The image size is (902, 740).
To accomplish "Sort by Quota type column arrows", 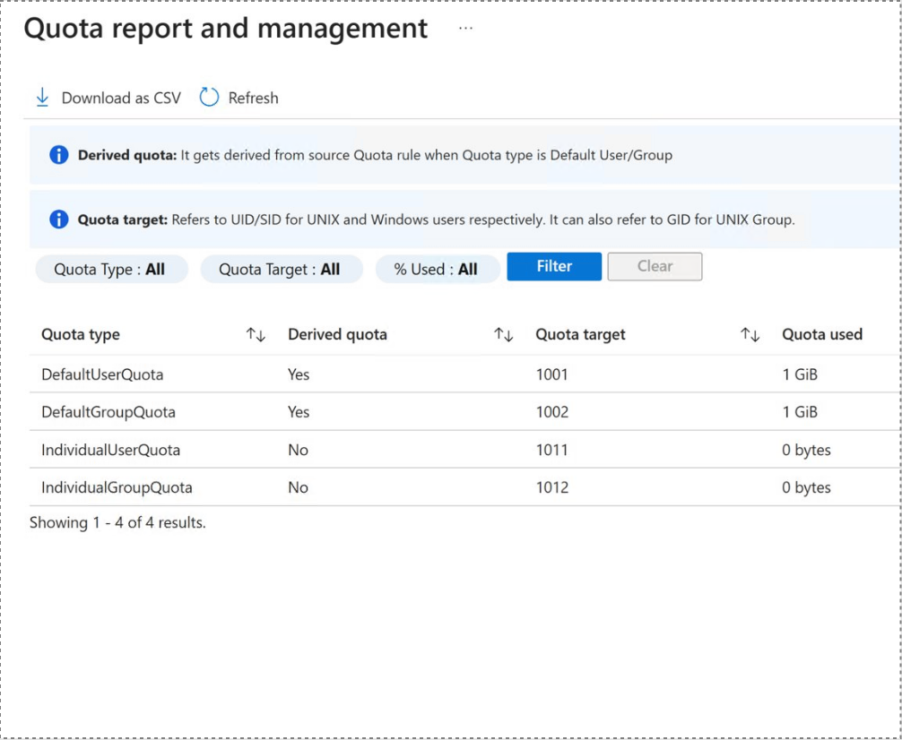I will coord(256,335).
